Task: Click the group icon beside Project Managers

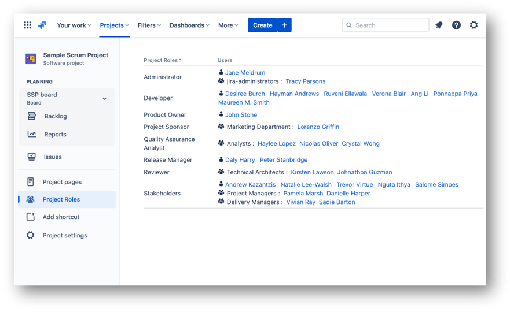Action: (221, 193)
